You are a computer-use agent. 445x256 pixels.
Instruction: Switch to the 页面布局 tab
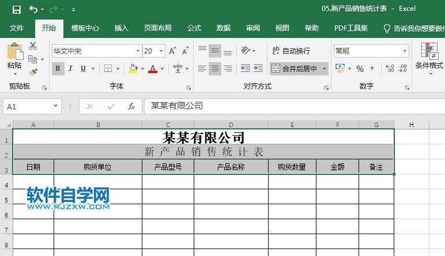tap(158, 28)
